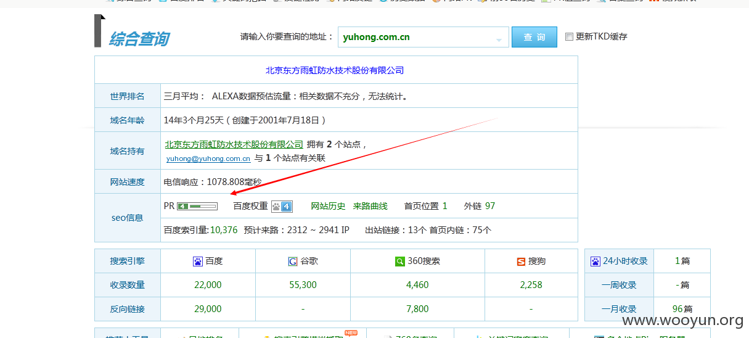Click the 360搜索 green search icon
Image resolution: width=749 pixels, height=338 pixels.
[400, 262]
